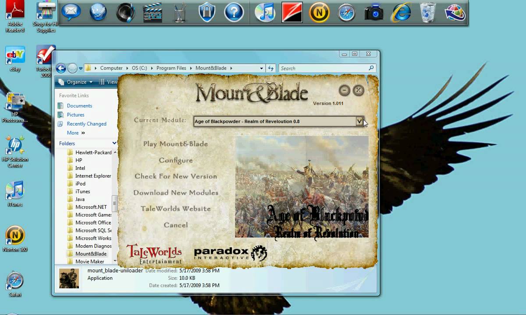Image resolution: width=526 pixels, height=315 pixels.
Task: Select Mount&Blade in address path
Action: click(x=211, y=68)
